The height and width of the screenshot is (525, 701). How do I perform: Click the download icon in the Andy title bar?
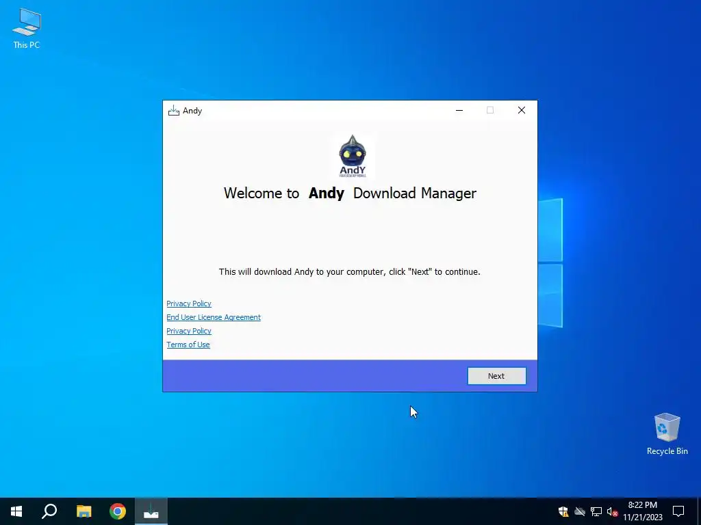coord(173,110)
